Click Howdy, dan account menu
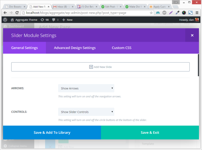The height and width of the screenshot is (150, 202). [189, 20]
